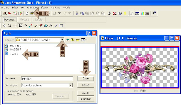Click the Open button
The width and height of the screenshot is (181, 105).
tap(85, 79)
